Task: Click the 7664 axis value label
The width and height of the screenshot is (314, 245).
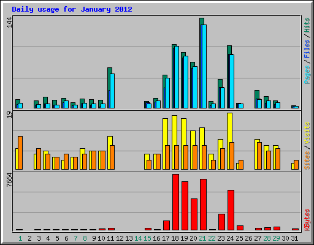Action: [9, 180]
